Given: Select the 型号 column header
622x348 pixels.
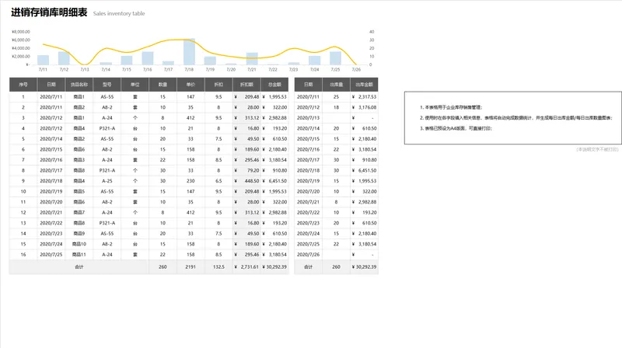Looking at the screenshot, I should [107, 85].
